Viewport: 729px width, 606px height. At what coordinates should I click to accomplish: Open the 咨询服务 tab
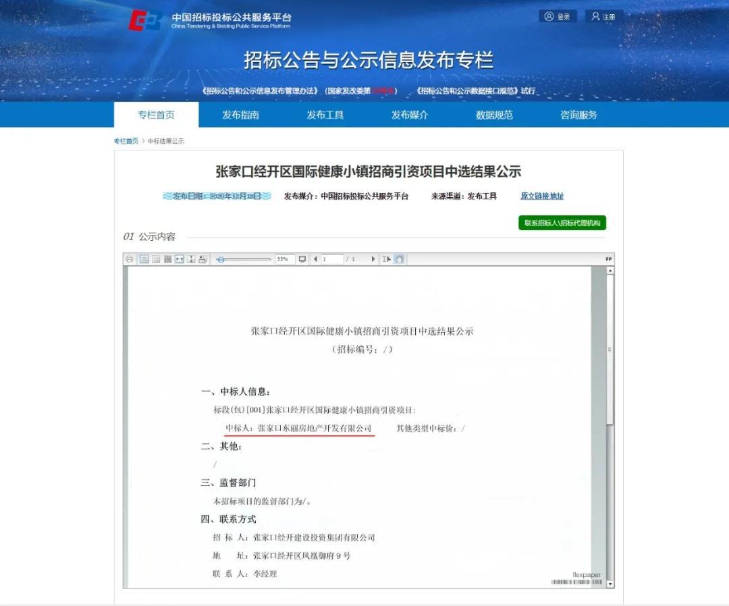(x=579, y=115)
